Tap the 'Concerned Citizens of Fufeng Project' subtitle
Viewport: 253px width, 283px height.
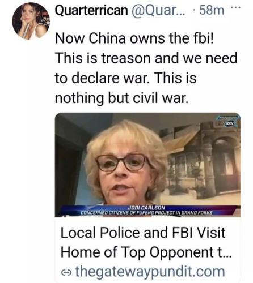pos(146,213)
